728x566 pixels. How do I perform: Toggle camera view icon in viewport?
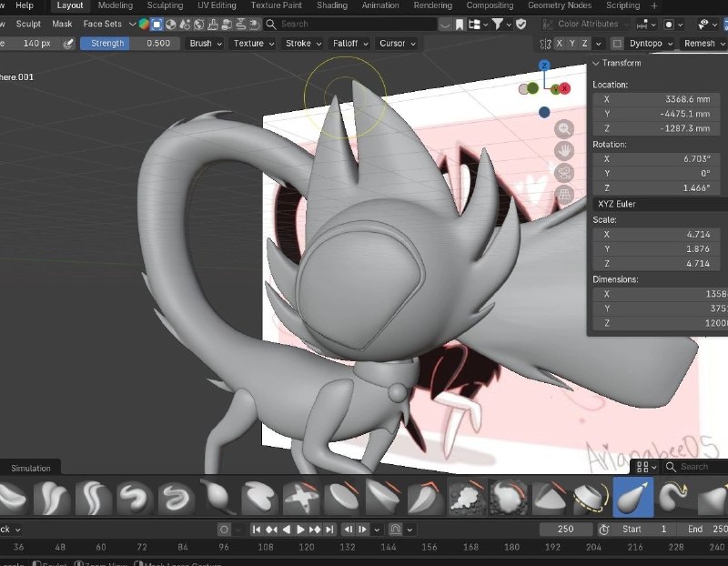pyautogui.click(x=564, y=173)
